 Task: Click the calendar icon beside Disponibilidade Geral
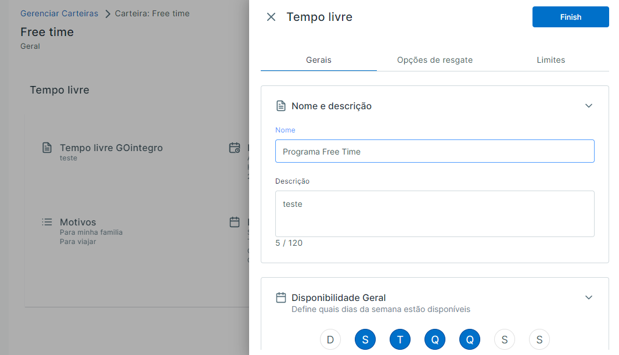pos(281,297)
